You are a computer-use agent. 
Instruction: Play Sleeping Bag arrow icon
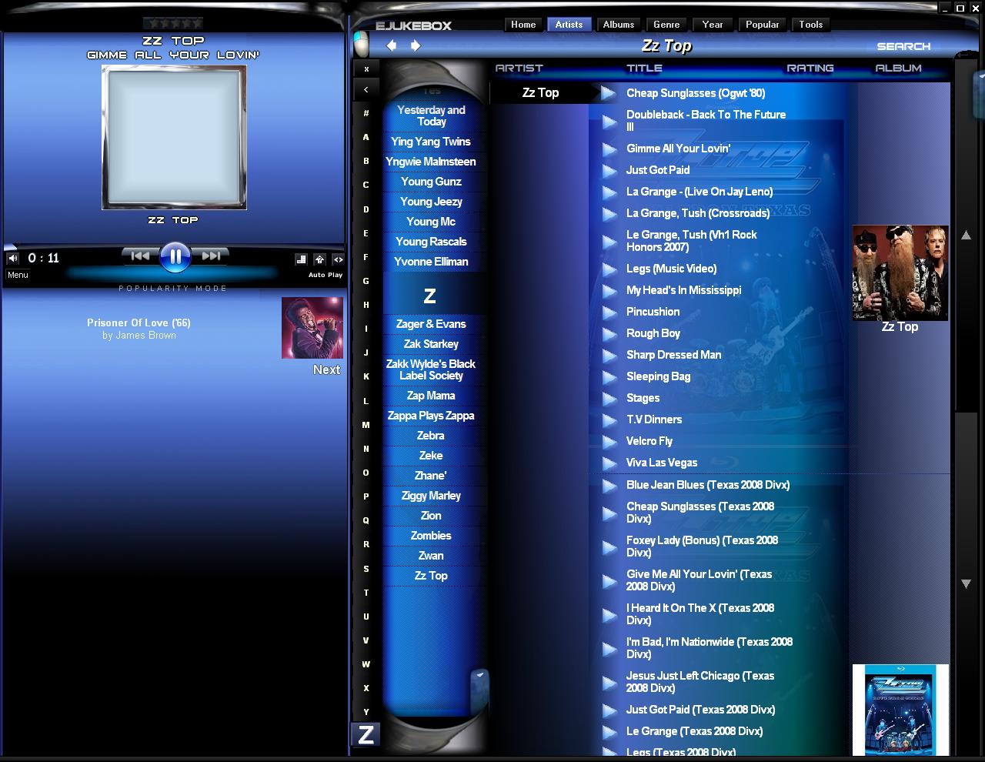pos(609,377)
